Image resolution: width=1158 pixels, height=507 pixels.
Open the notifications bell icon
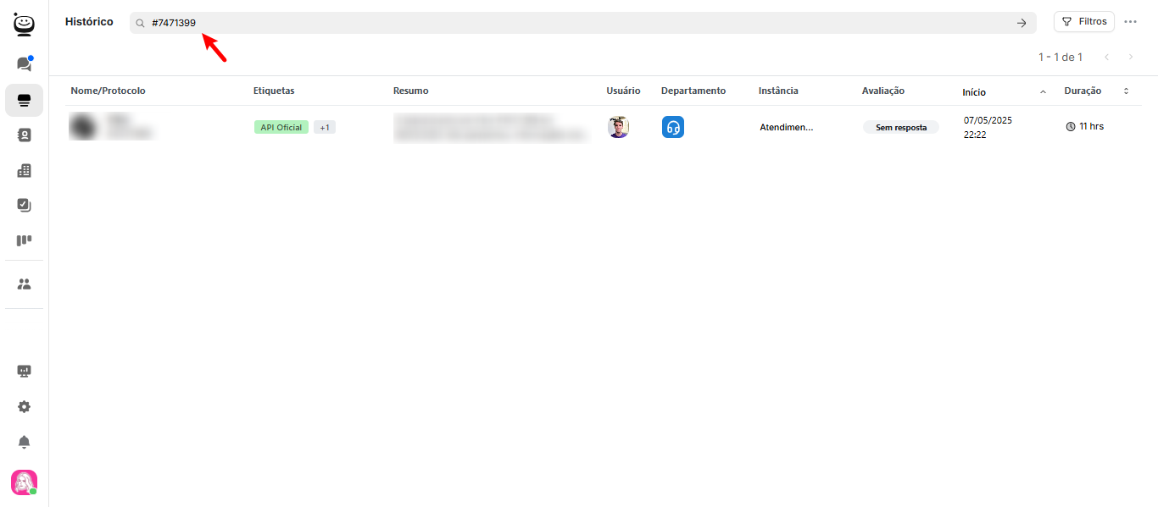point(24,442)
